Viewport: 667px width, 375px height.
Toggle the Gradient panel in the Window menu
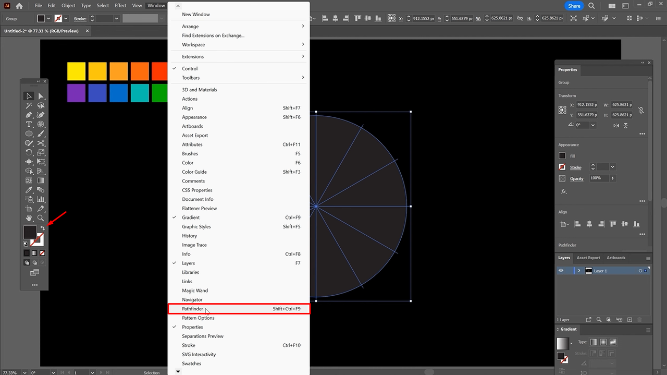pyautogui.click(x=191, y=217)
